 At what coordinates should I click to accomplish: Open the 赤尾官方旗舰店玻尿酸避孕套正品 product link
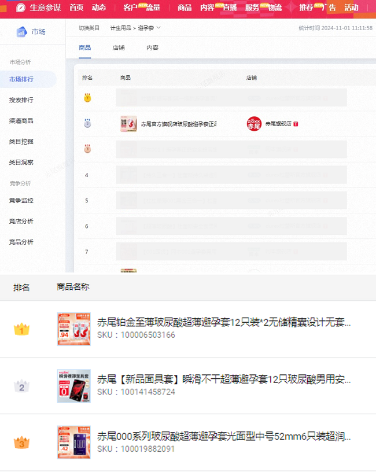pos(179,124)
